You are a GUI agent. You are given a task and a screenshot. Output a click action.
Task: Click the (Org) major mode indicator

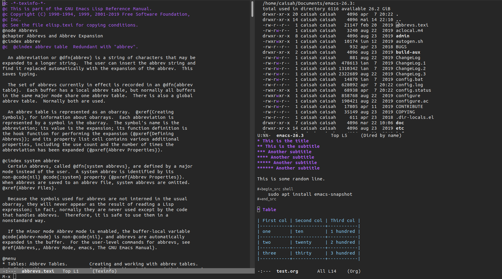(x=354, y=271)
